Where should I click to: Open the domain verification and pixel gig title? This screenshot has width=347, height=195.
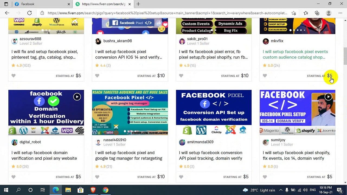point(44,155)
